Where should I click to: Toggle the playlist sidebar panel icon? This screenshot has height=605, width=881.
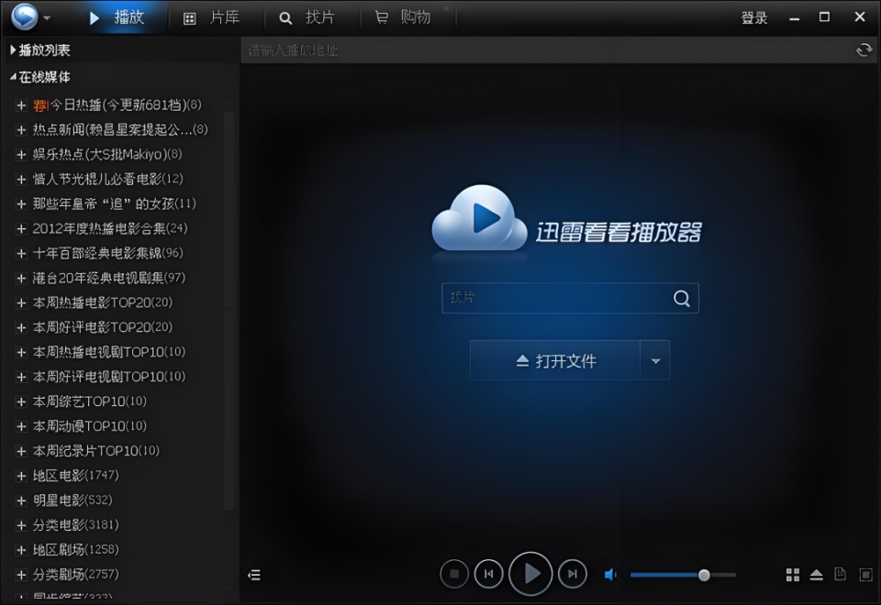coord(254,574)
